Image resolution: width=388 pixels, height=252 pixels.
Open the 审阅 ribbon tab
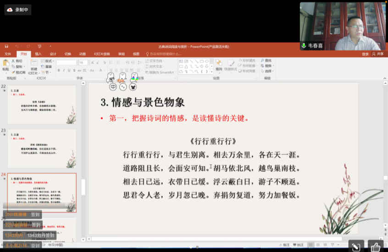(x=121, y=54)
